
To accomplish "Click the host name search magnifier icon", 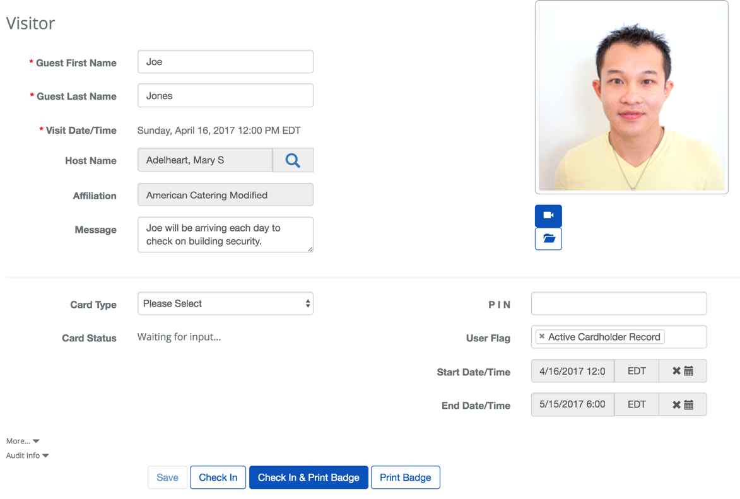I will click(x=293, y=160).
